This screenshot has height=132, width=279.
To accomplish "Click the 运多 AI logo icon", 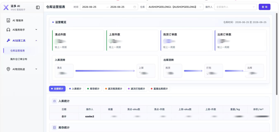I will pyautogui.click(x=6, y=7).
